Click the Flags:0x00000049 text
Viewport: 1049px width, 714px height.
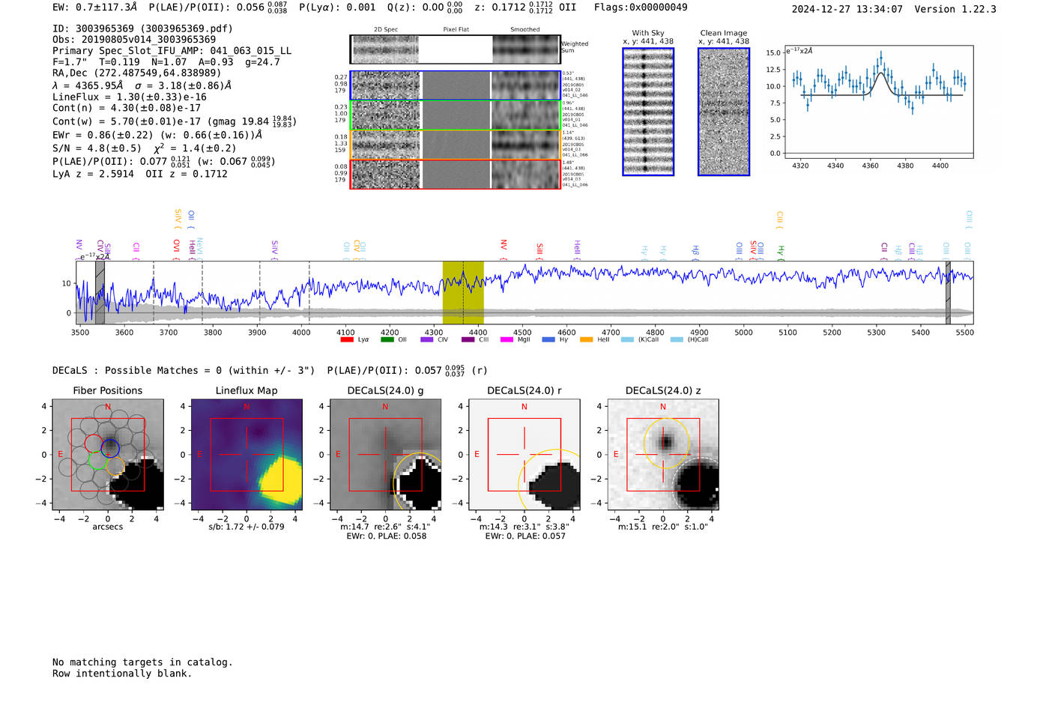click(641, 7)
